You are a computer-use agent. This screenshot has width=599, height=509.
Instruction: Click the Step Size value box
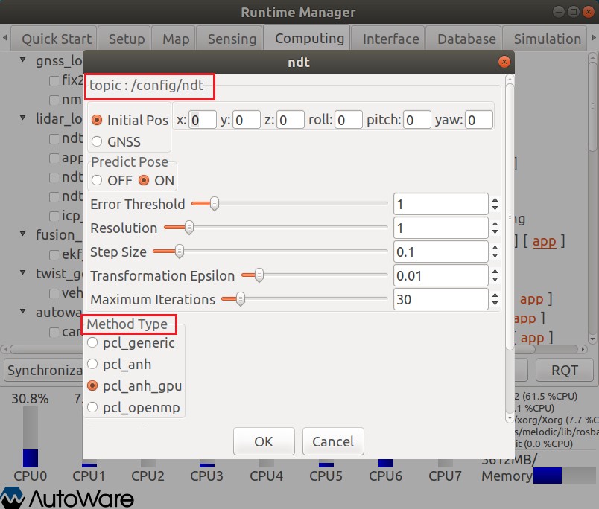(441, 252)
